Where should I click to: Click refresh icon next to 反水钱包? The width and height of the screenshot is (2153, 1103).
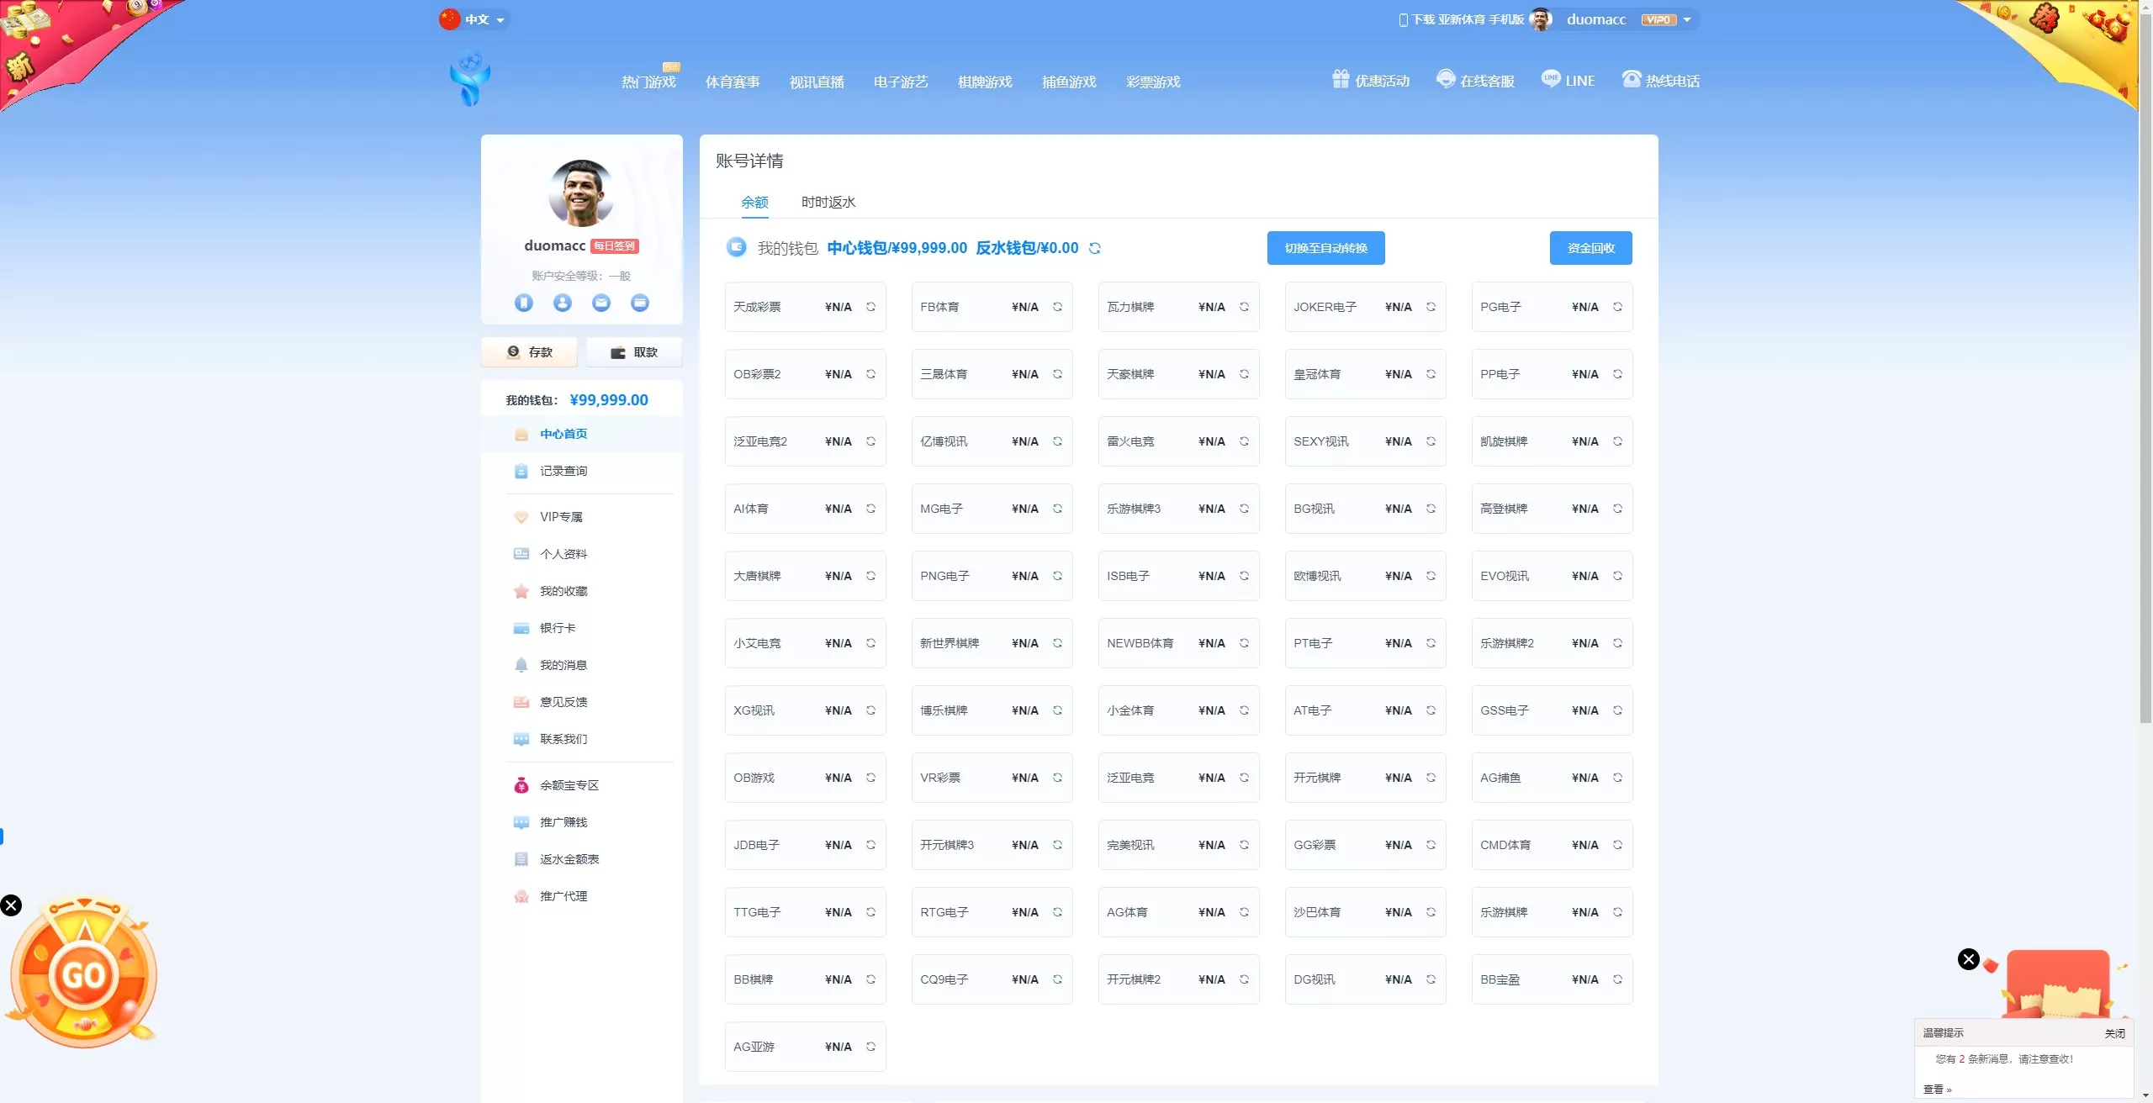(x=1094, y=248)
